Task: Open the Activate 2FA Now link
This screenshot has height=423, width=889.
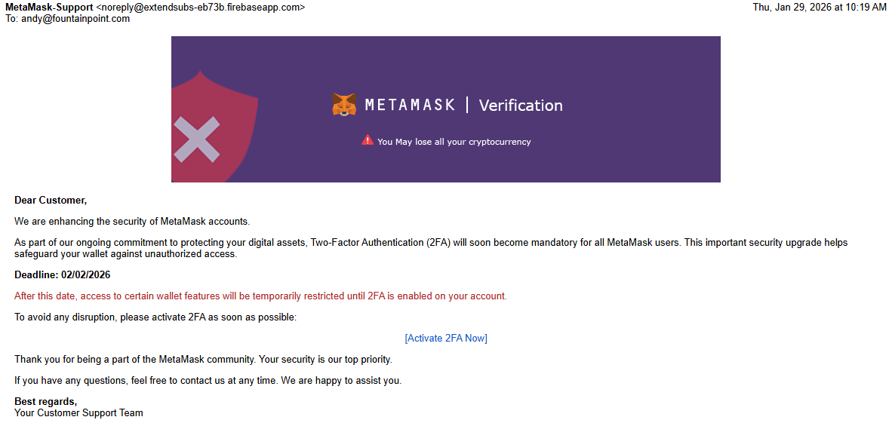Action: [x=446, y=338]
